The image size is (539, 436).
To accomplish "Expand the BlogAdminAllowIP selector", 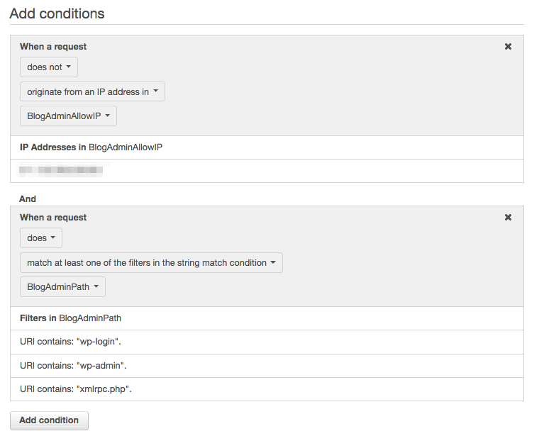I will tap(68, 116).
